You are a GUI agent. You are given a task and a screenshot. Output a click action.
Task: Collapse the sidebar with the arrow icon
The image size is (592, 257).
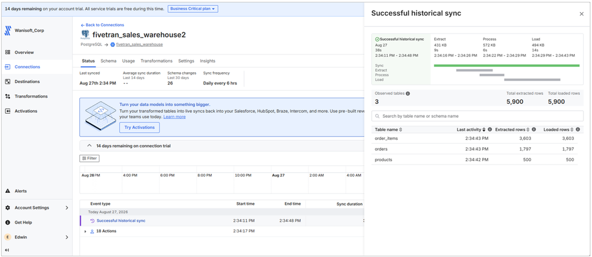(7, 250)
